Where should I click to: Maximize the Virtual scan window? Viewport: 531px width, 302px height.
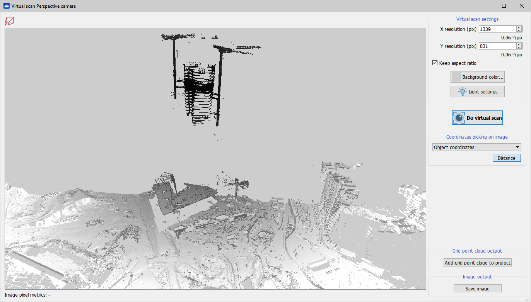[x=504, y=6]
